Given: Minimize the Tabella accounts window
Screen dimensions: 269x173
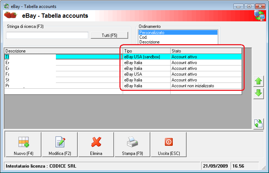Looking at the screenshot, I should [x=238, y=6].
